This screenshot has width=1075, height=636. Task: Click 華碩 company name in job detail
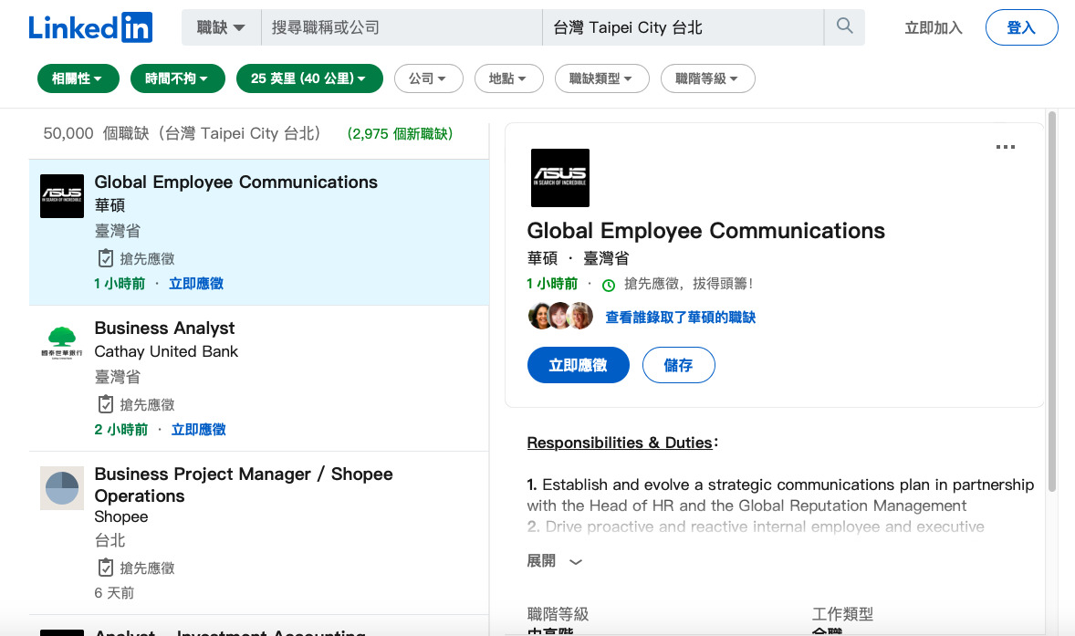coord(542,258)
